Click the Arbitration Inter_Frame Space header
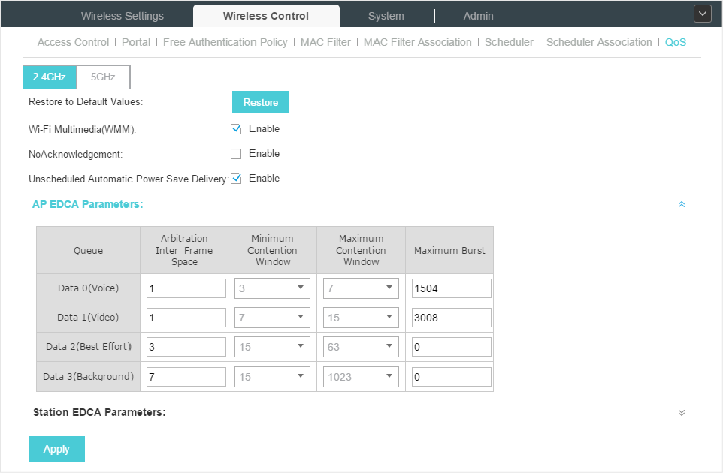The width and height of the screenshot is (723, 473). tap(184, 250)
